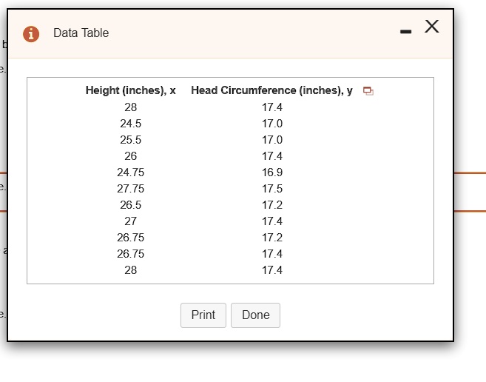Select the height value 27.75
The height and width of the screenshot is (382, 486).
(130, 189)
